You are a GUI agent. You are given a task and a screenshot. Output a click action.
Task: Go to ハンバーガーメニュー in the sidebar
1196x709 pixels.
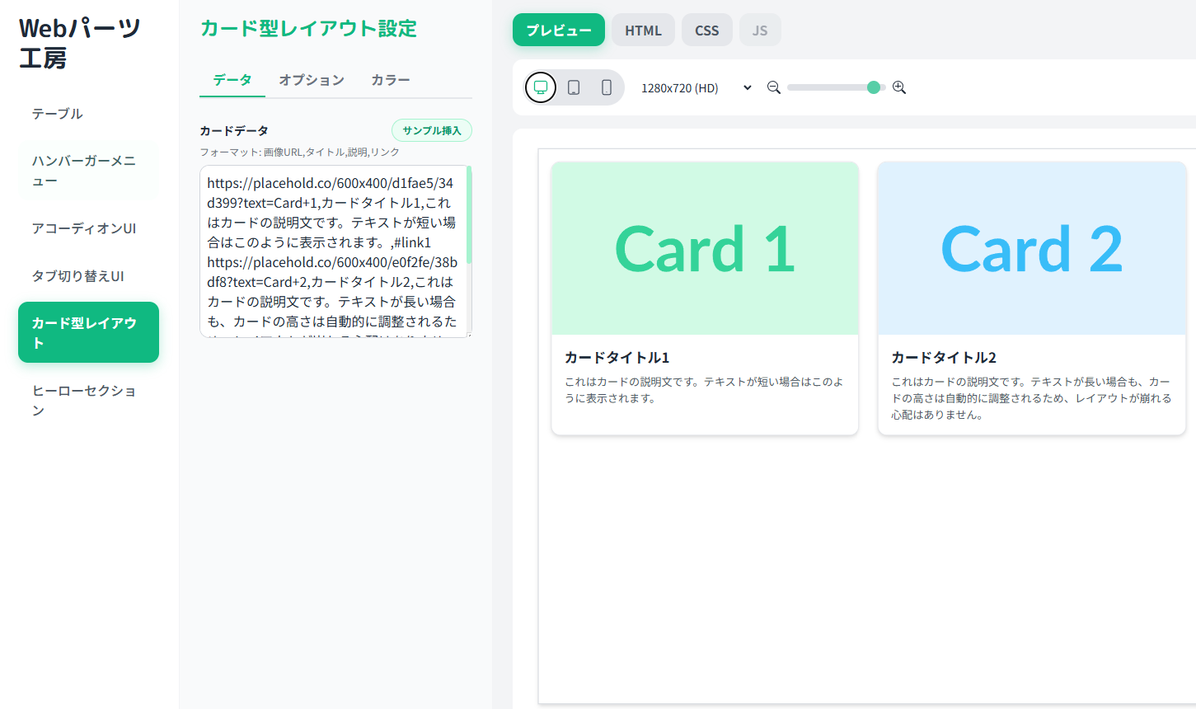(x=84, y=171)
